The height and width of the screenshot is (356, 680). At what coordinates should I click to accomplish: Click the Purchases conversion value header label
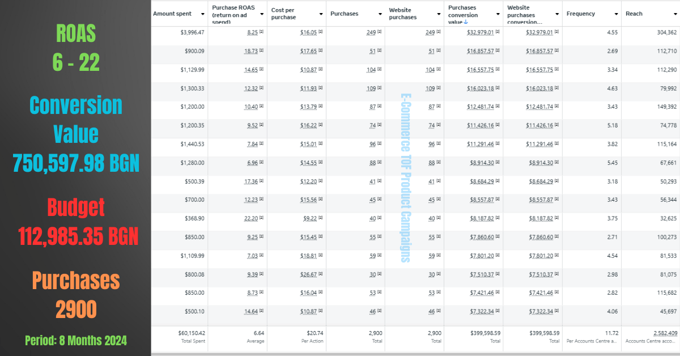(x=462, y=15)
